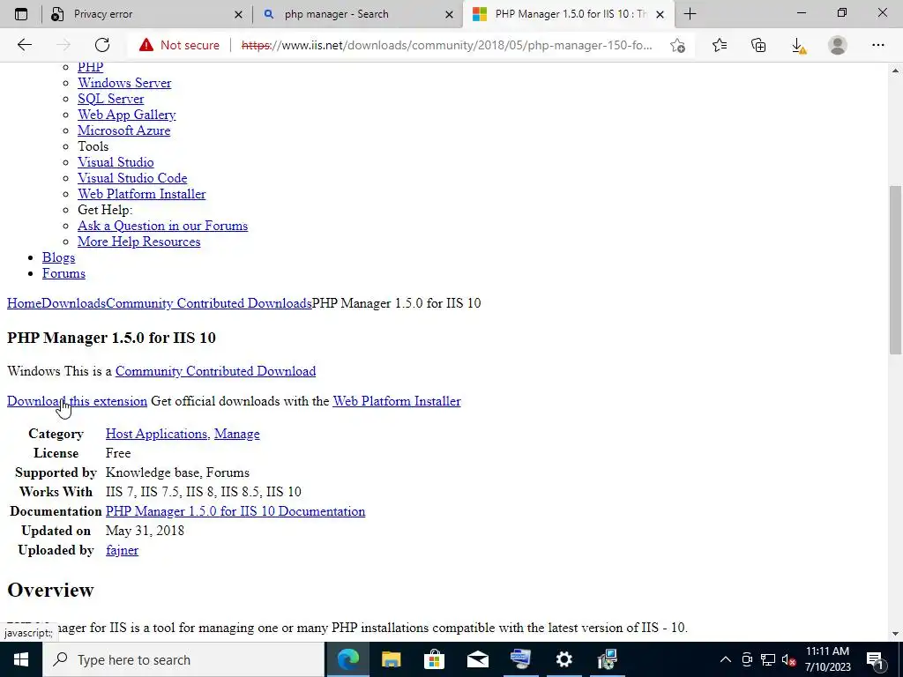Open the installer icon on taskbar
903x677 pixels.
click(607, 659)
